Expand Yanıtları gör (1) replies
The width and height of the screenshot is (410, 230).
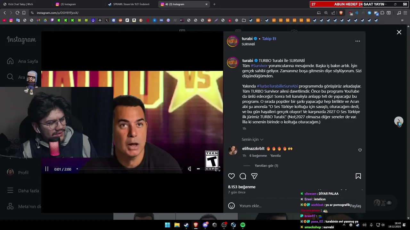click(x=266, y=165)
